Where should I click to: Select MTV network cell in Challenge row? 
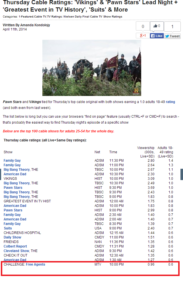click(x=98, y=264)
